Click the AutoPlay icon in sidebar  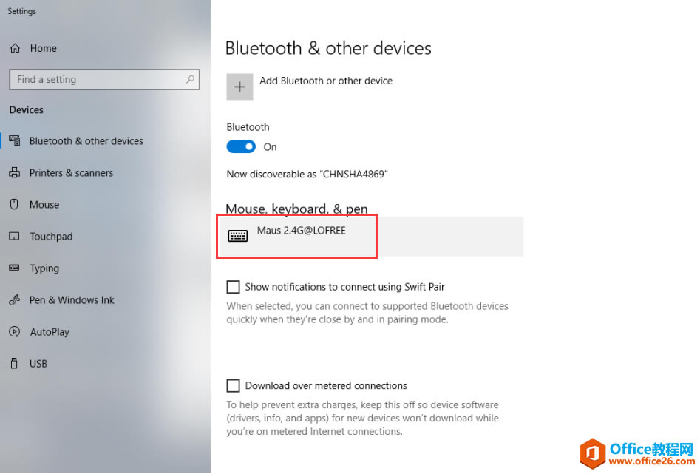14,332
